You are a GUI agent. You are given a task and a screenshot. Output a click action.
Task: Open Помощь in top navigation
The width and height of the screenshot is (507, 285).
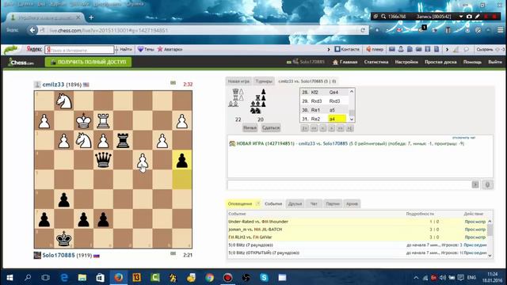click(472, 62)
